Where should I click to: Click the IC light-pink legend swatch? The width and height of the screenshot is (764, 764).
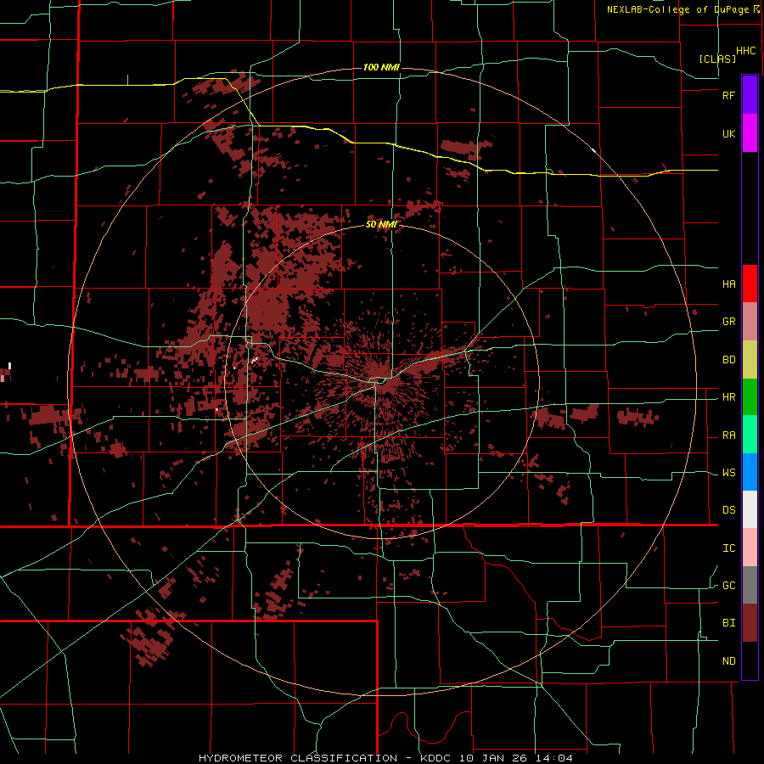(x=750, y=548)
